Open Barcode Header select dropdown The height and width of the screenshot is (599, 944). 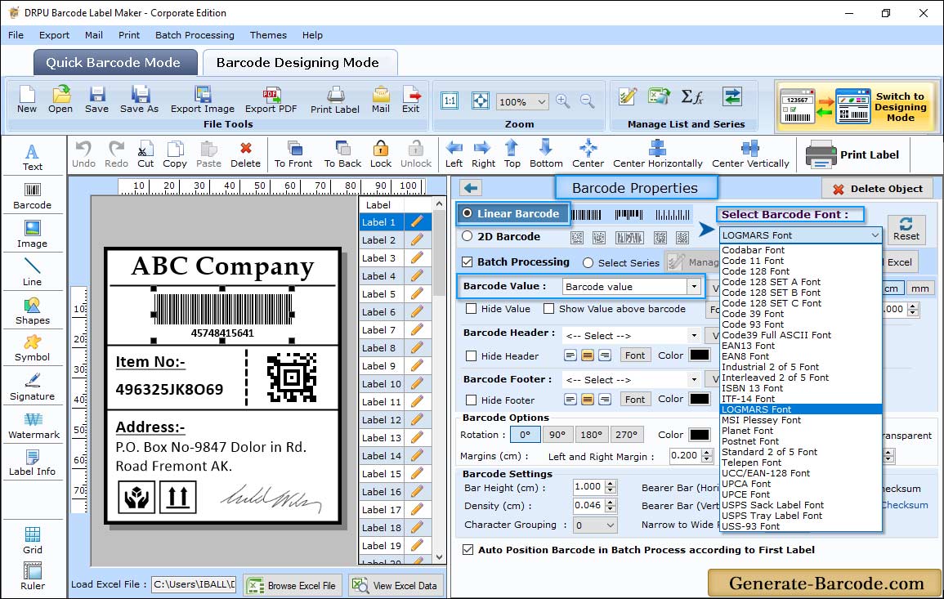coord(694,335)
